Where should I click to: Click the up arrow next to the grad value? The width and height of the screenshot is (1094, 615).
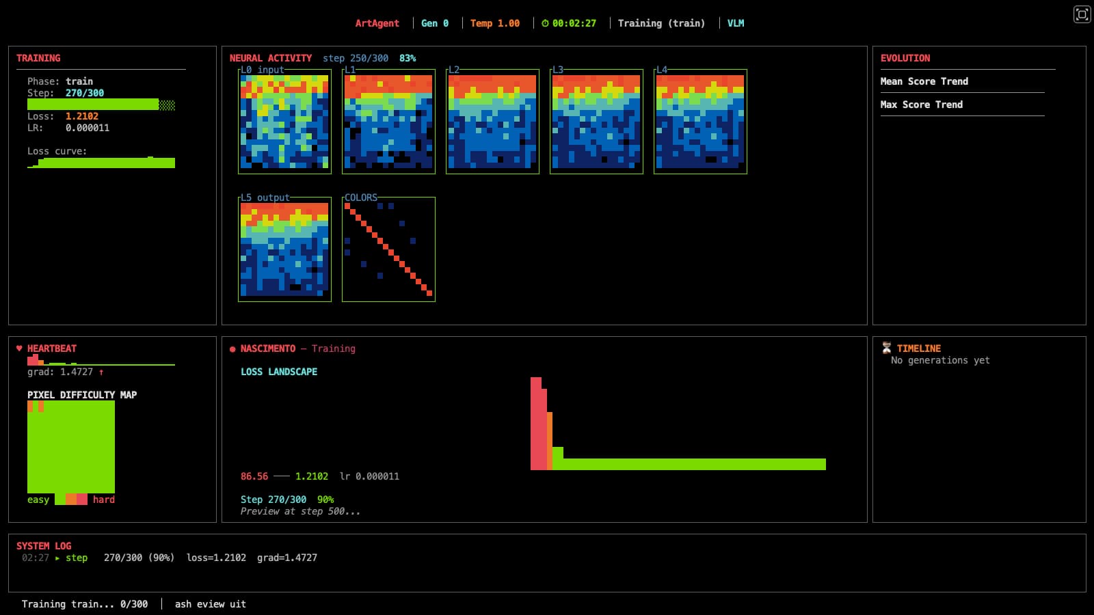click(x=101, y=372)
